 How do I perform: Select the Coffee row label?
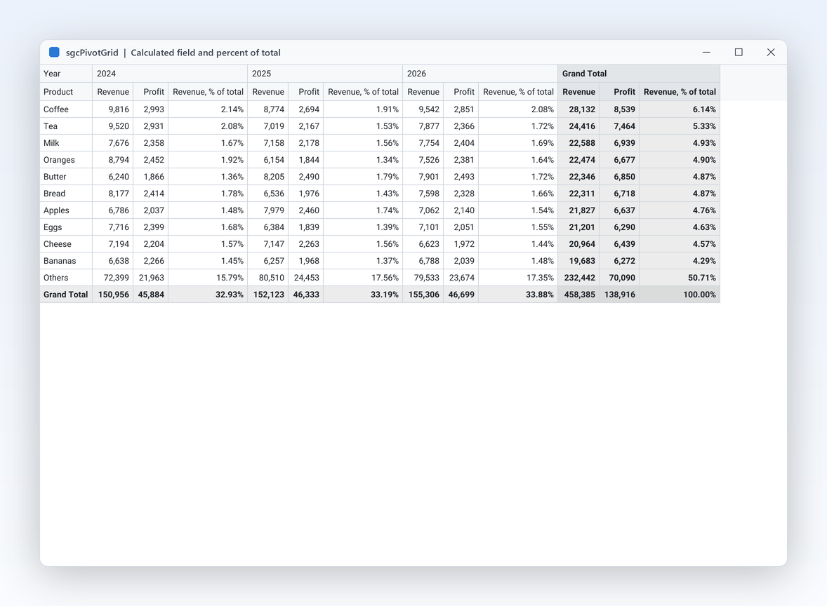point(66,109)
